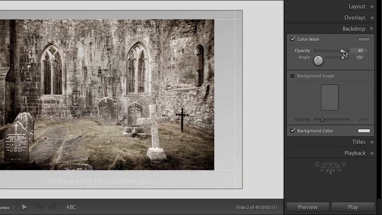Rotate adornment clockwise icon
Viewport: 382px width, 215px height.
(x=52, y=207)
